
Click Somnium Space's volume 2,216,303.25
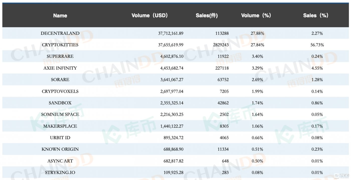172,115
